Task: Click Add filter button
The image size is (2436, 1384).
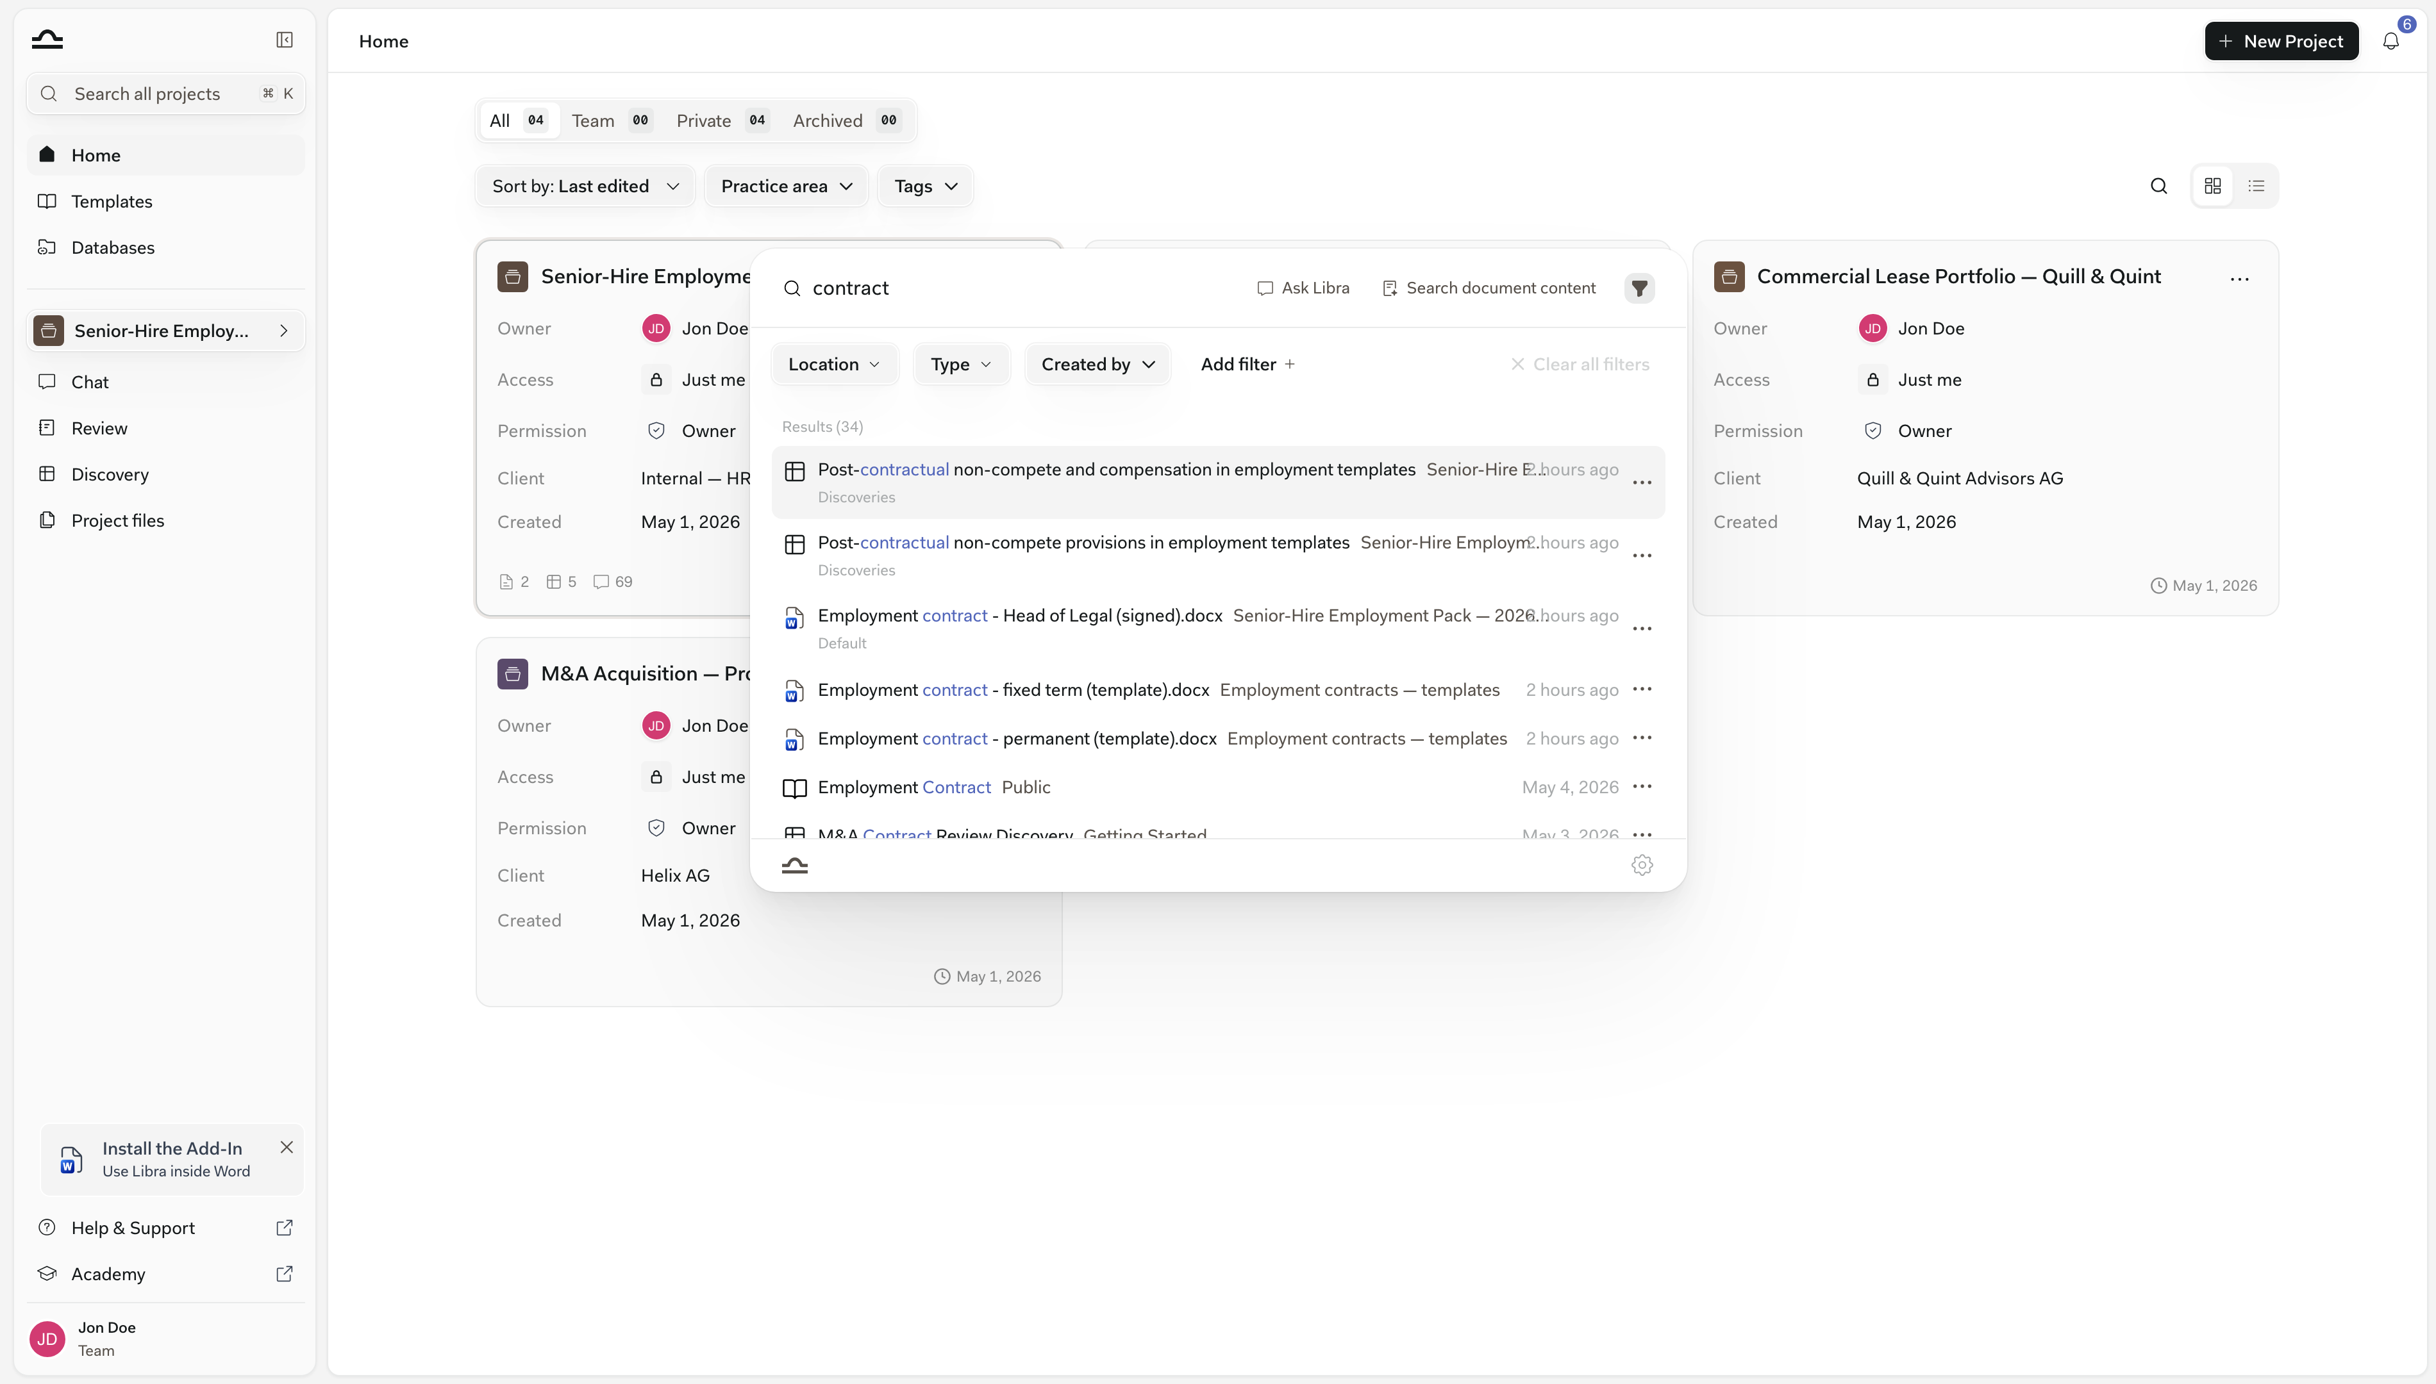Action: 1247,364
